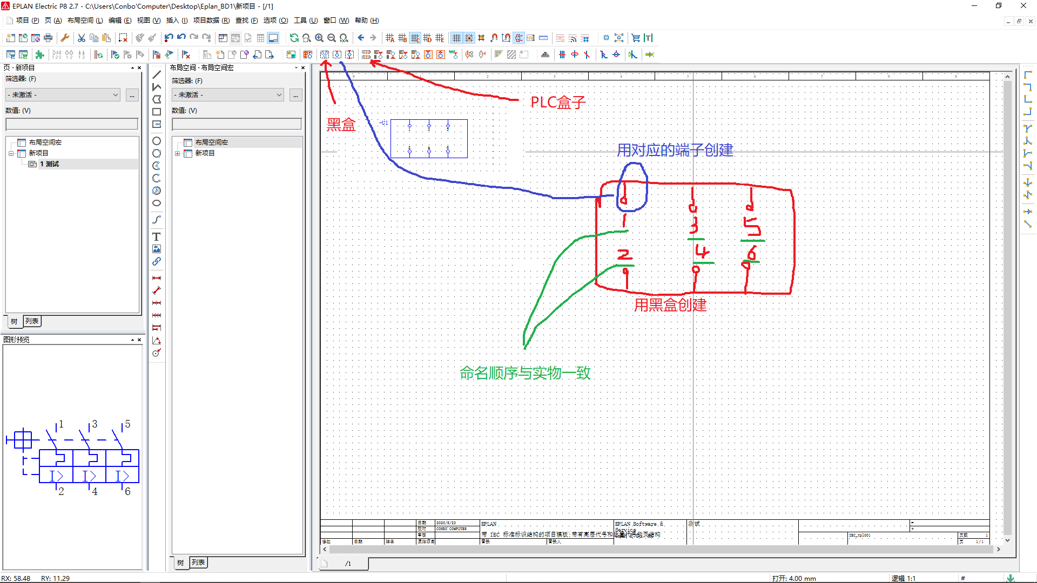
Task: Toggle snap to grid
Action: pos(469,38)
